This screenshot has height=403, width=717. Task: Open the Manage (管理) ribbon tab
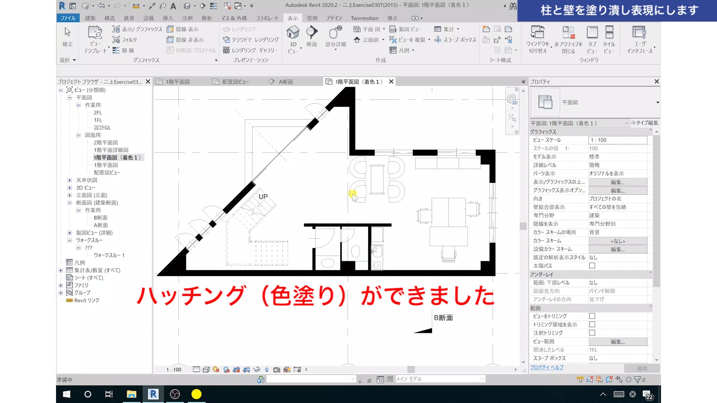pyautogui.click(x=312, y=18)
